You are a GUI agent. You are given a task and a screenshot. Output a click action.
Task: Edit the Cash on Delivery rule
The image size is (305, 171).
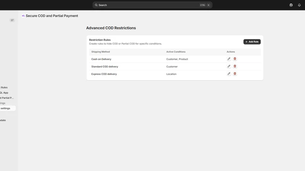[229, 59]
